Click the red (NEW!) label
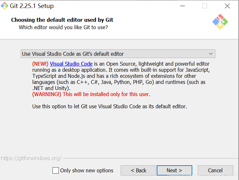The image size is (239, 180). pyautogui.click(x=40, y=64)
